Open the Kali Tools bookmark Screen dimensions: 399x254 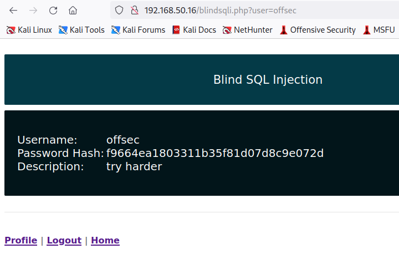pos(81,30)
